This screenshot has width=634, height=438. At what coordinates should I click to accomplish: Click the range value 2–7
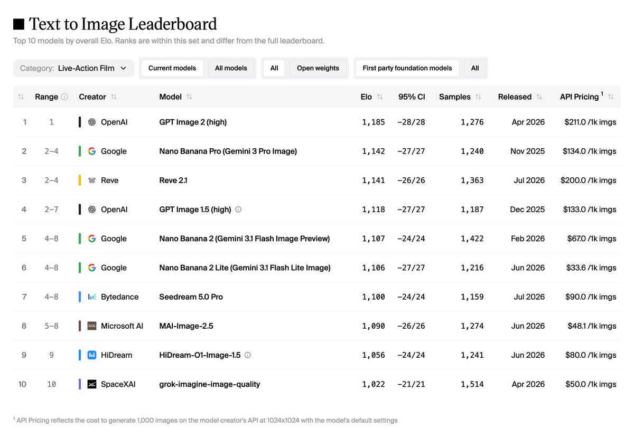pyautogui.click(x=52, y=210)
